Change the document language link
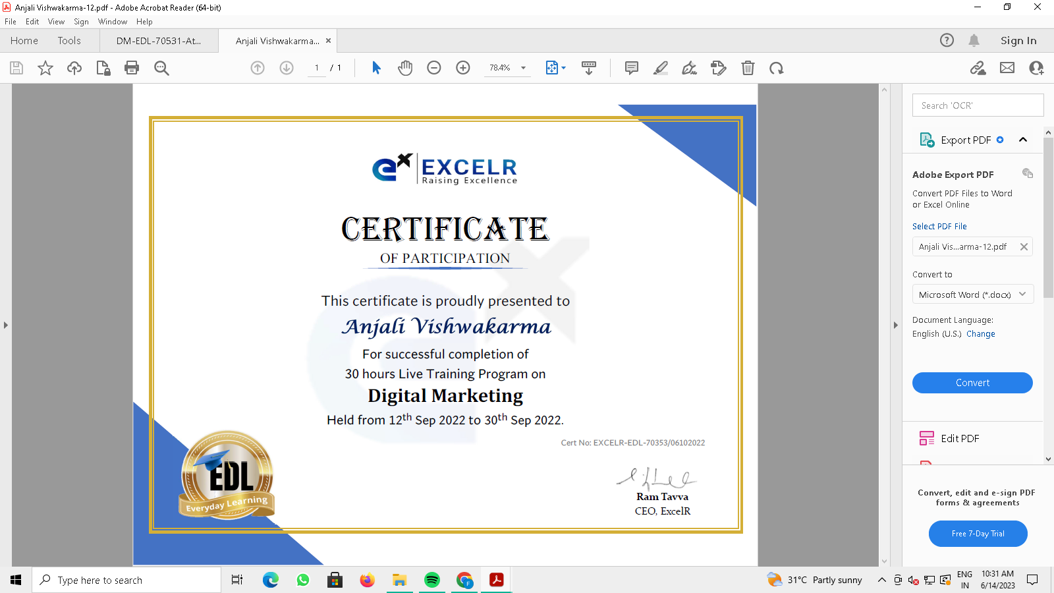This screenshot has height=593, width=1054. (980, 334)
